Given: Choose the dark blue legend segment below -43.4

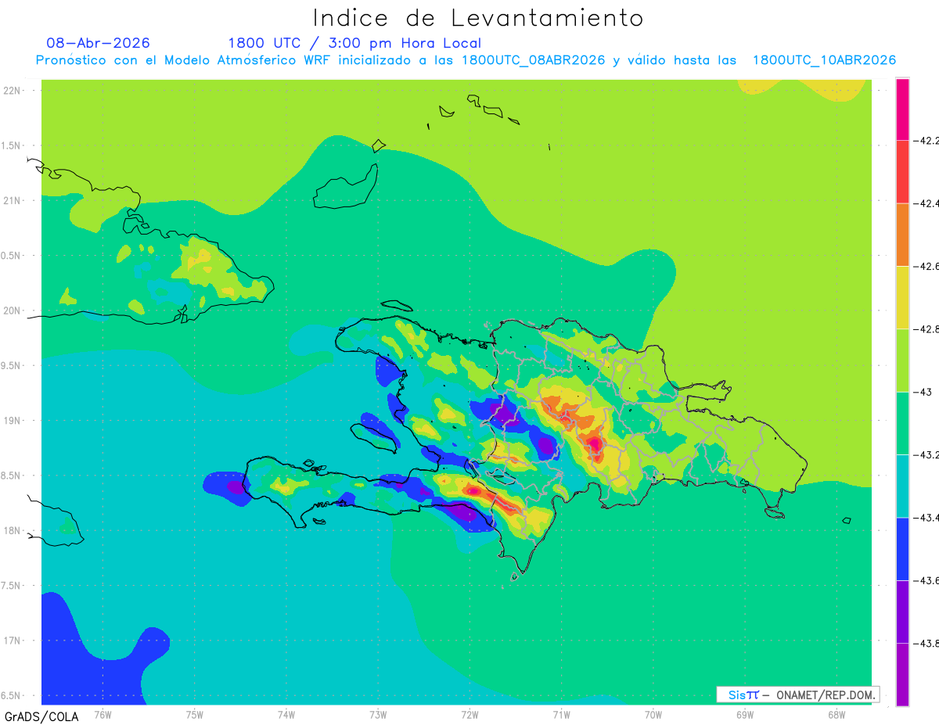Looking at the screenshot, I should pos(902,549).
